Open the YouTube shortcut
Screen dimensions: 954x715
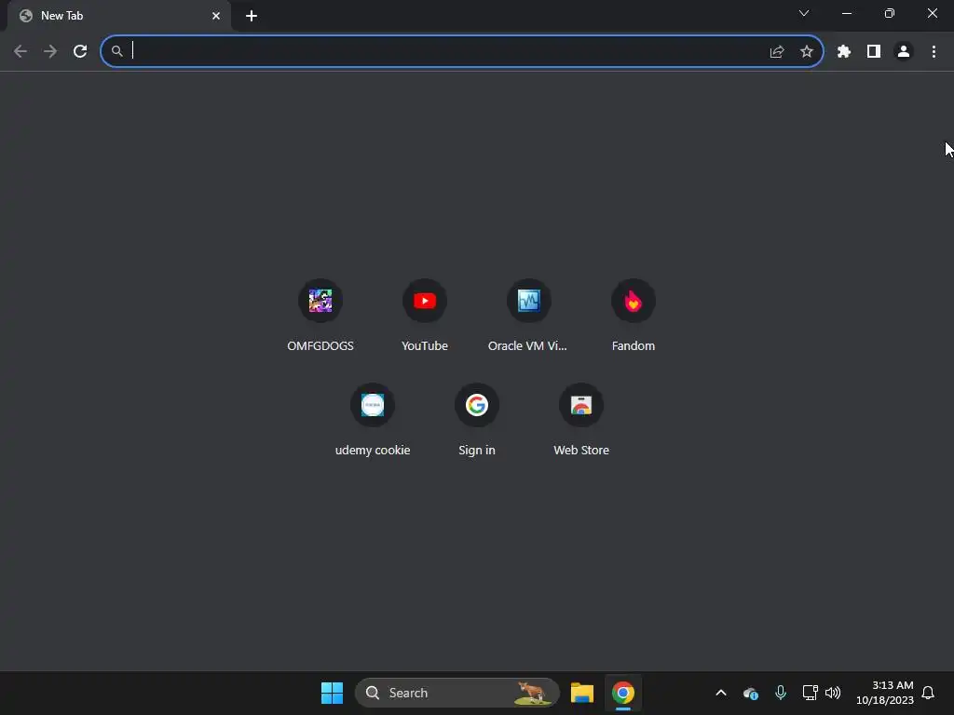[425, 317]
